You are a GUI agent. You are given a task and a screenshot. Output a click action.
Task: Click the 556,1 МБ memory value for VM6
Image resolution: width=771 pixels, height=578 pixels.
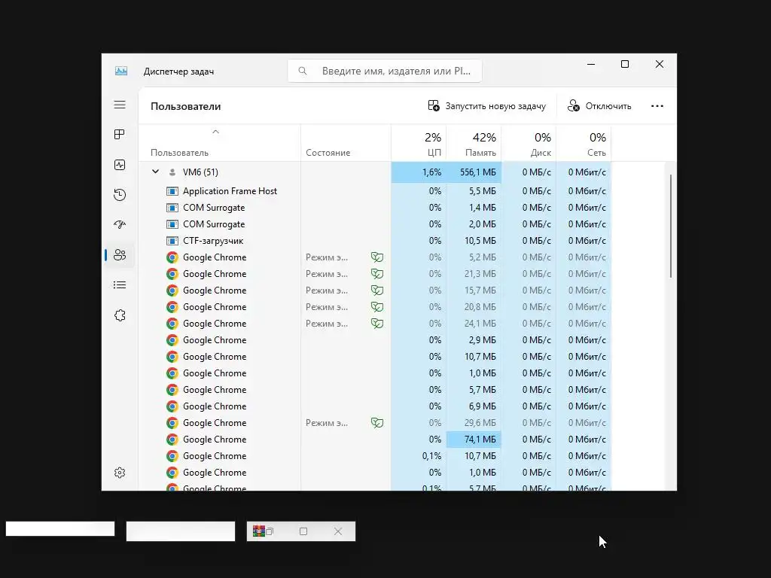click(x=474, y=172)
